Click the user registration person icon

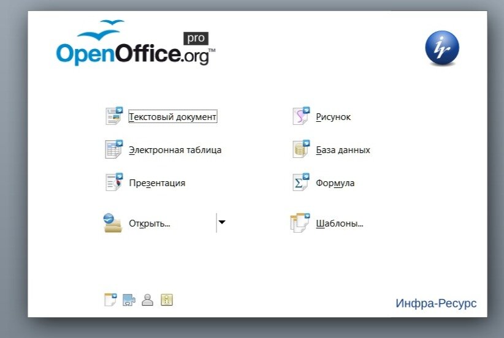click(x=148, y=300)
